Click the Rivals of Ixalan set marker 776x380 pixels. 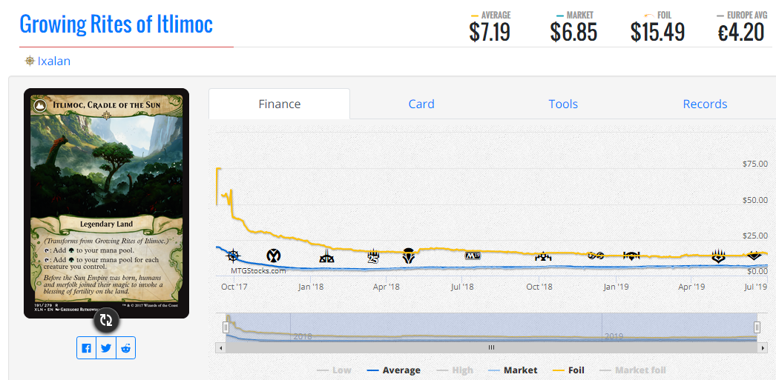(326, 256)
